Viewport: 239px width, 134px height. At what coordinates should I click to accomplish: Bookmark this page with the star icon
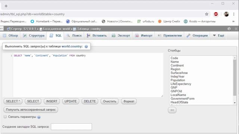pos(207,14)
